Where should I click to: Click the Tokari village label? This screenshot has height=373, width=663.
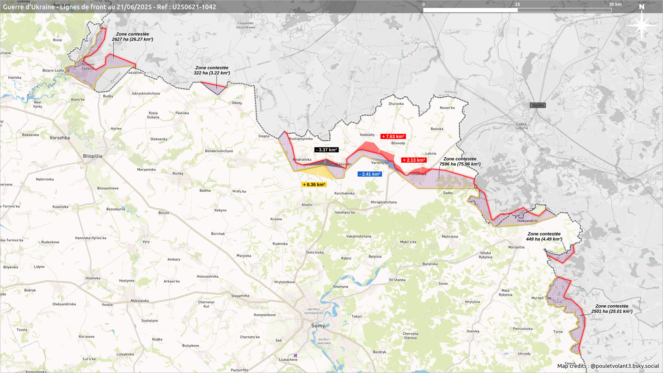(357, 317)
